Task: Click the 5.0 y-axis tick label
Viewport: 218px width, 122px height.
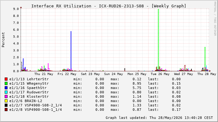Action: pos(16,36)
